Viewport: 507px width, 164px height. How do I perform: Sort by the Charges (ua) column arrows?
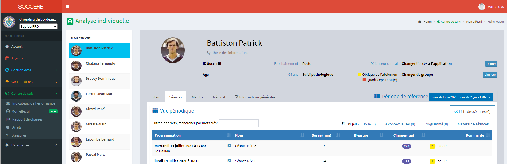click(x=424, y=135)
